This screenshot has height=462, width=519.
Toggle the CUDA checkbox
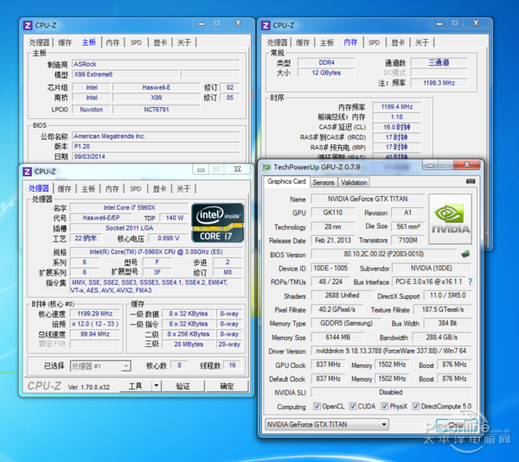(356, 407)
